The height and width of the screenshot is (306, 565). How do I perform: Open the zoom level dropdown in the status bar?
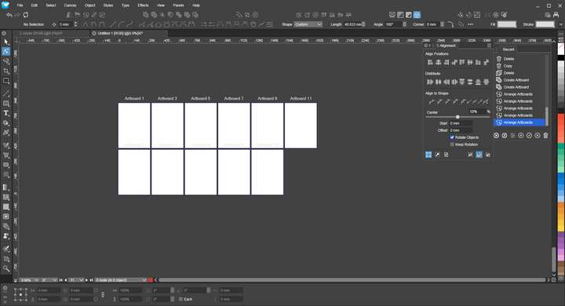coord(29,280)
